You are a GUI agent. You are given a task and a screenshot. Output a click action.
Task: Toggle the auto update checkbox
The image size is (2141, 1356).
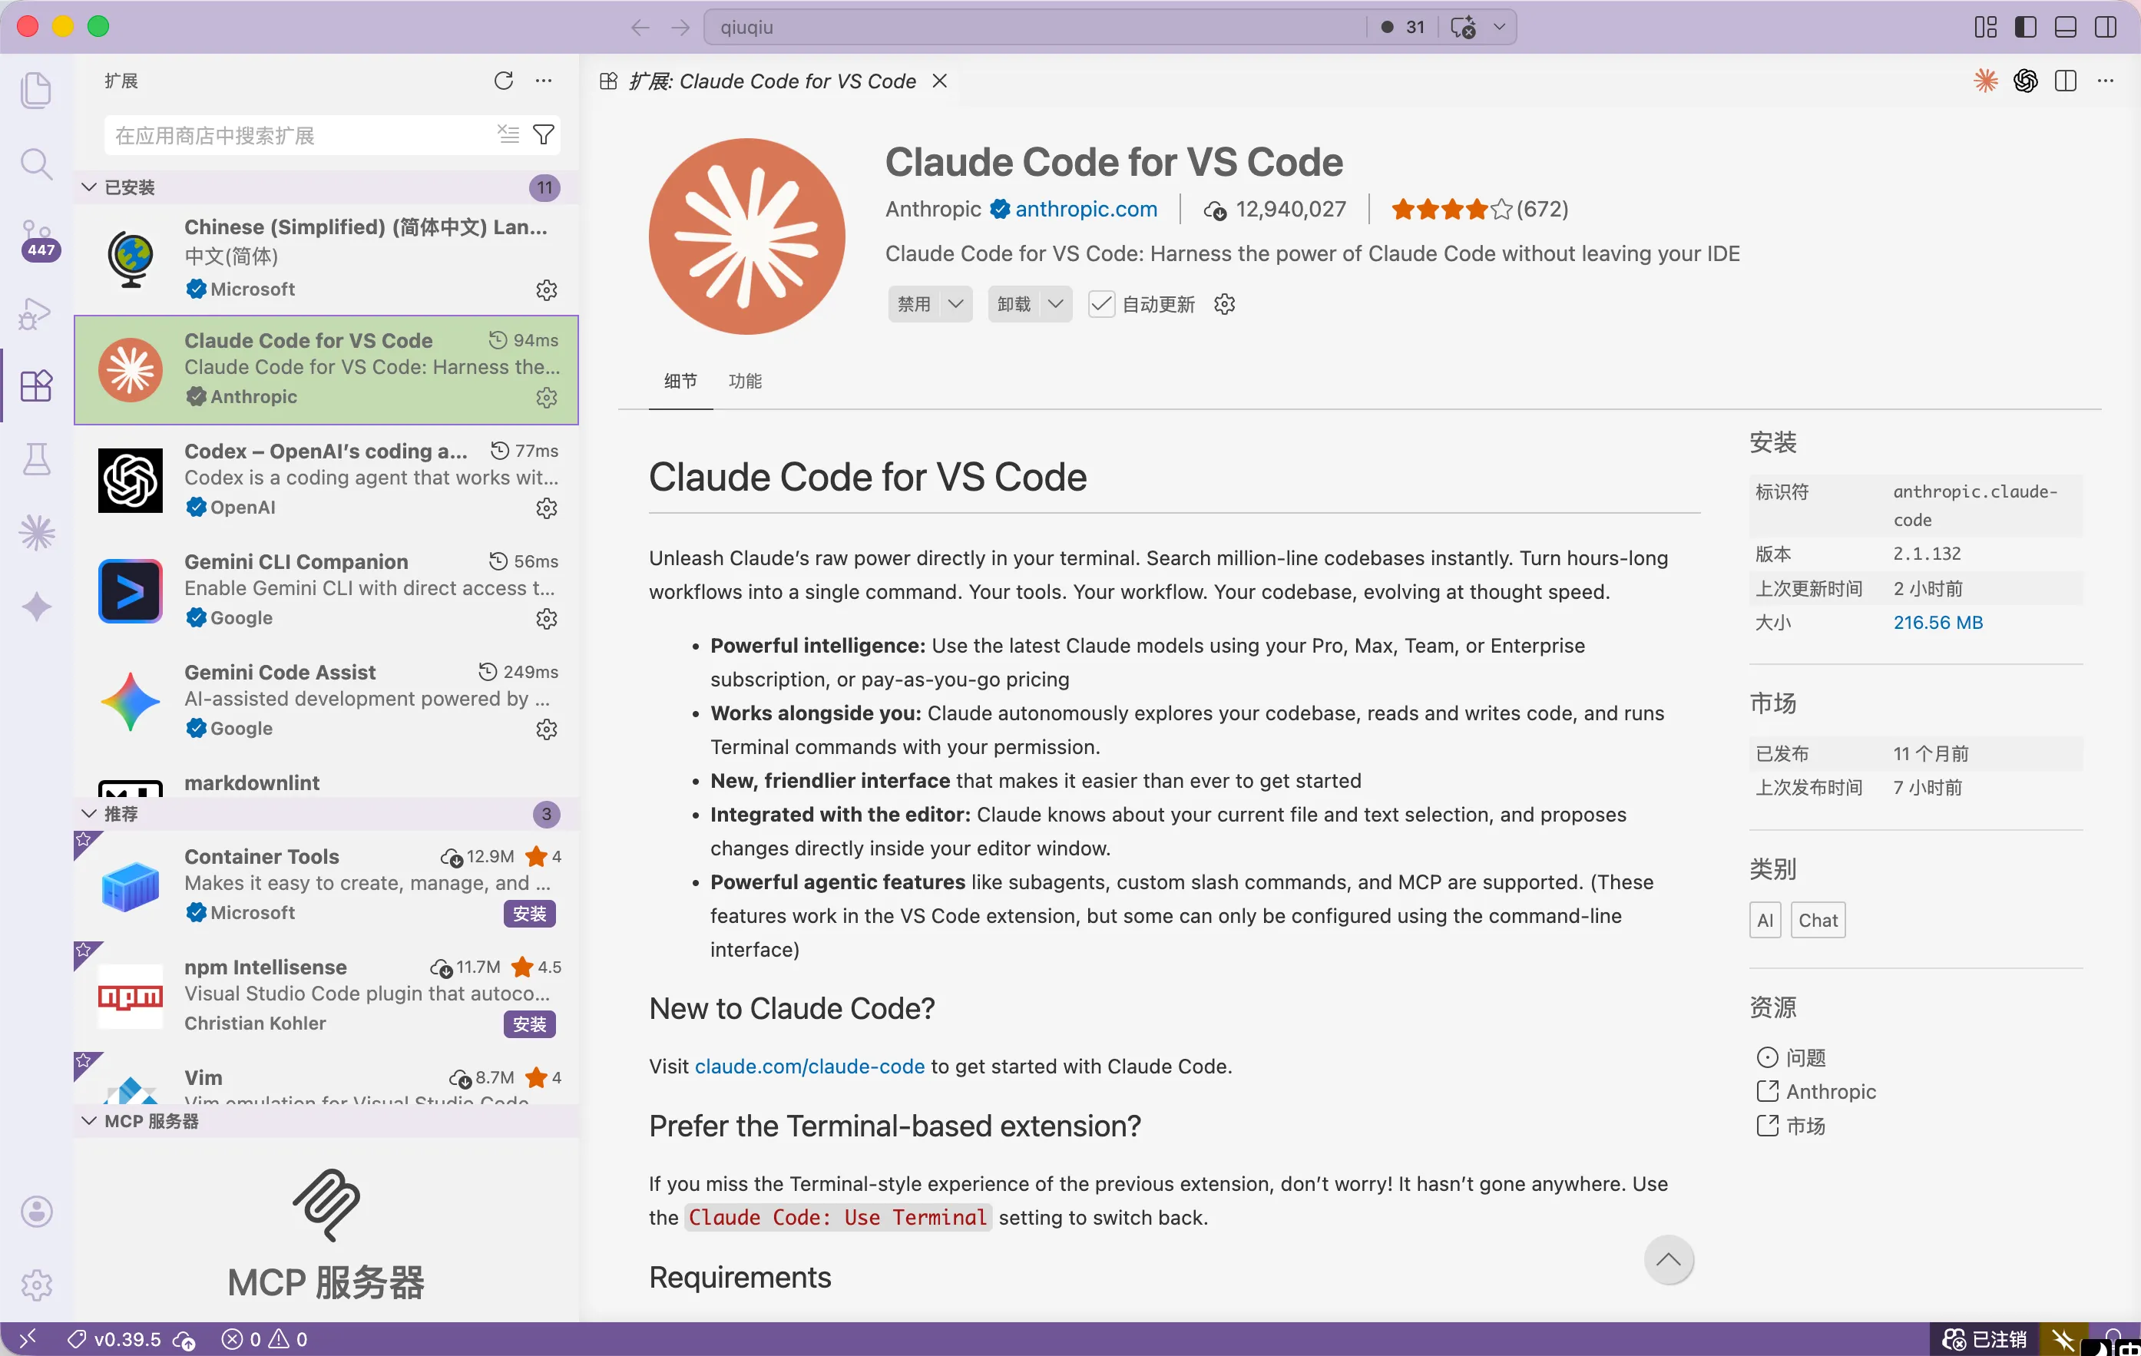click(1100, 304)
